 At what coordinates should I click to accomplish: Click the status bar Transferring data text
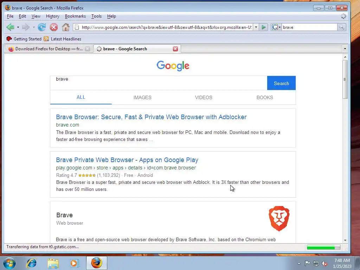coord(43,247)
